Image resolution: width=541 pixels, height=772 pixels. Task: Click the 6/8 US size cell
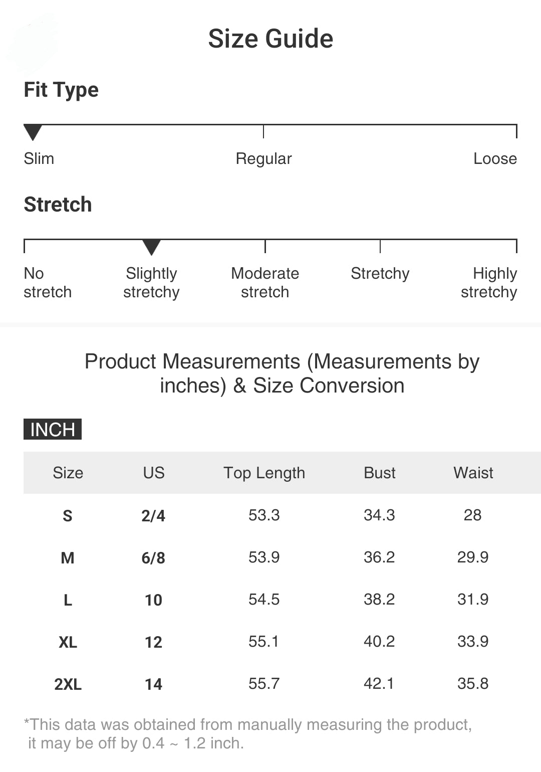(x=153, y=557)
